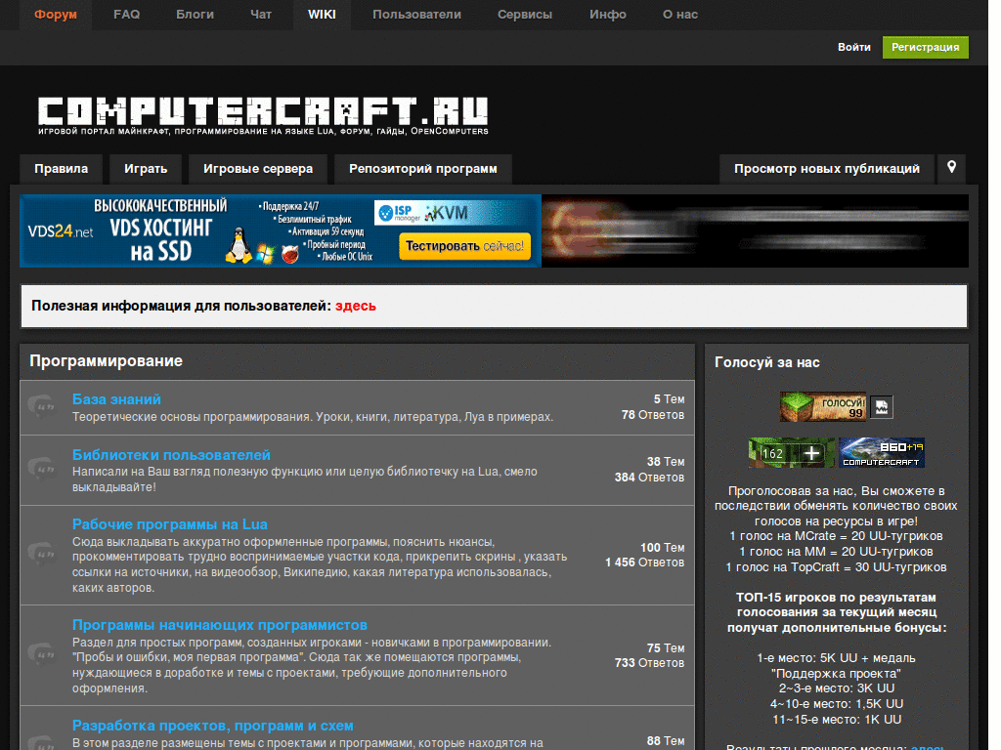The image size is (1001, 750).
Task: Open the Сервисы menu item
Action: coord(525,15)
